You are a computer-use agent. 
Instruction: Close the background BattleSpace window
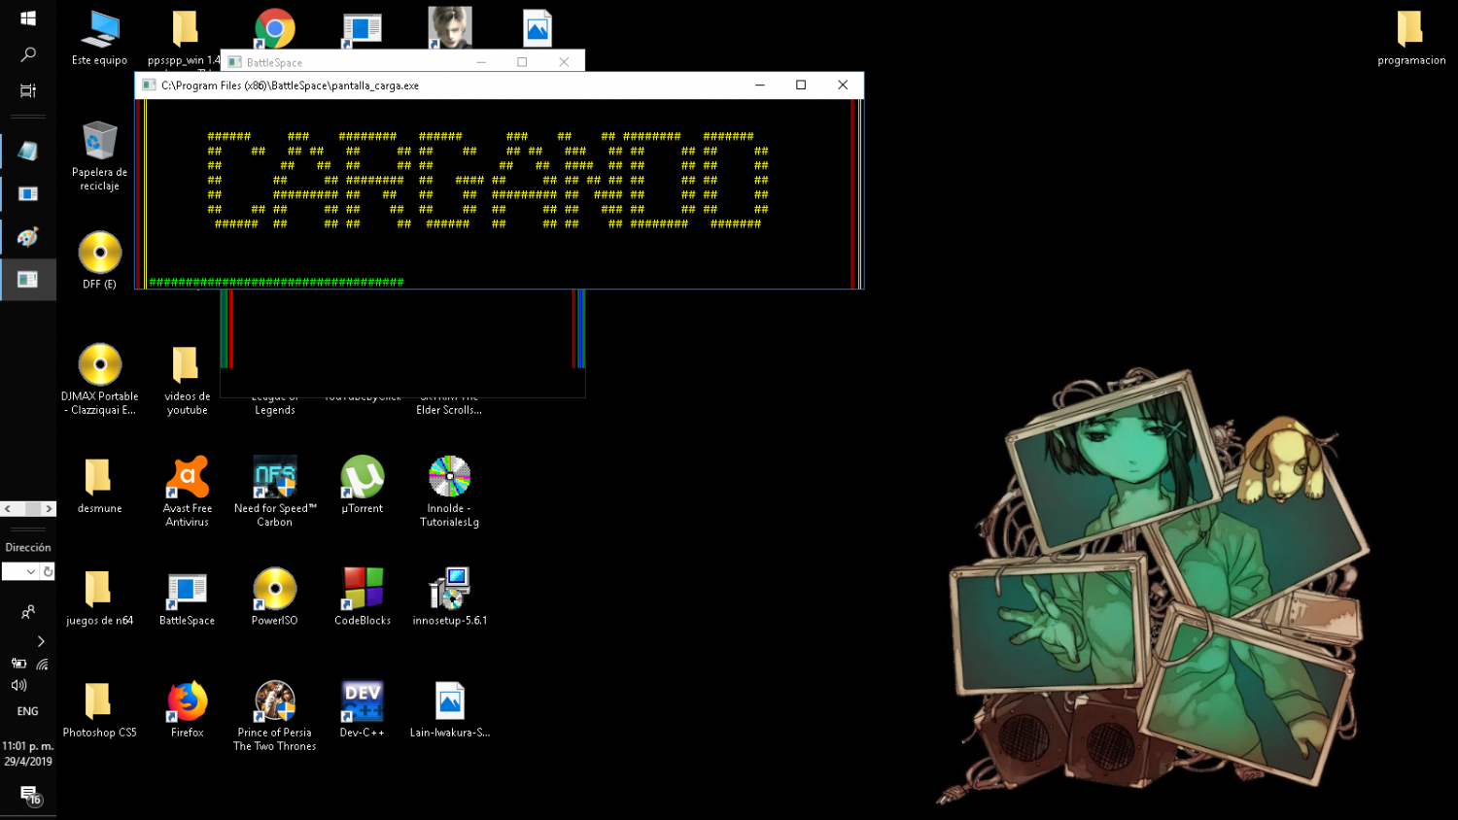point(564,62)
